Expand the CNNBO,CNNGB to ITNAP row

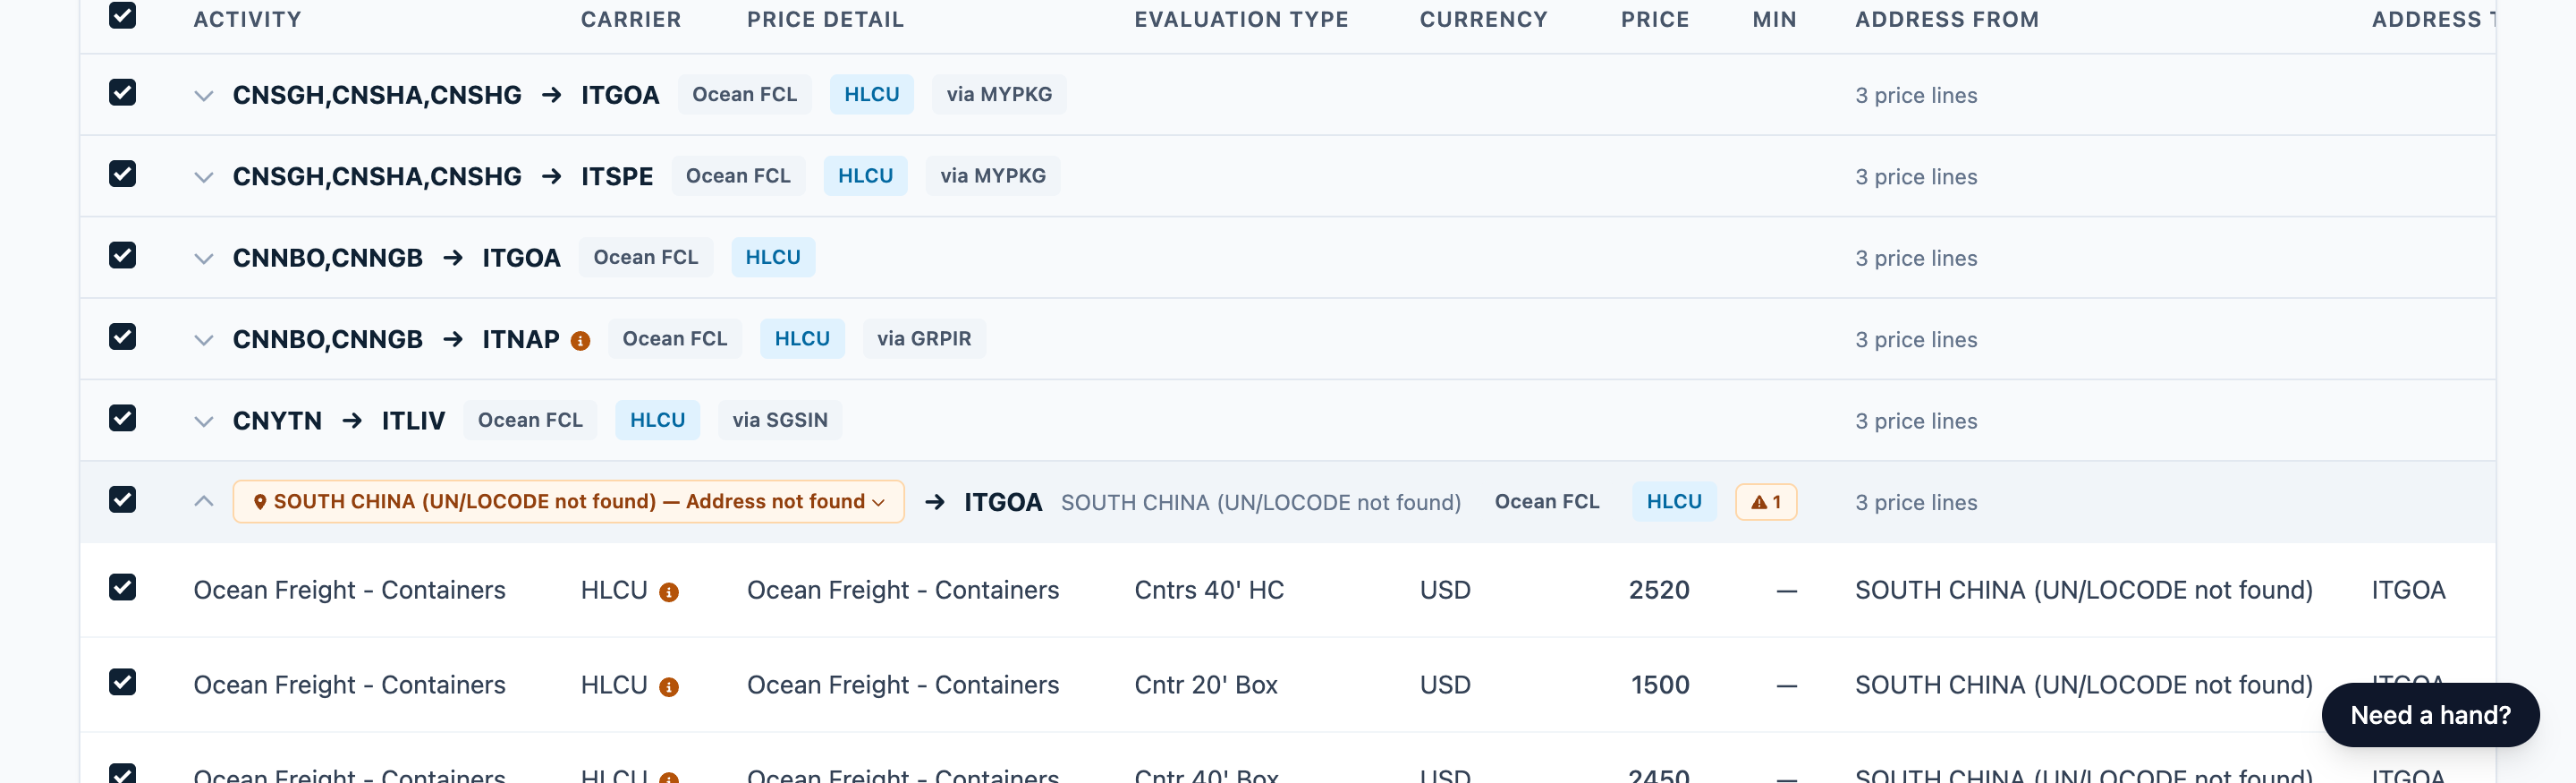point(203,340)
